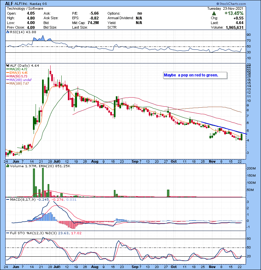Click the Low value 4.00

(x=31, y=23)
